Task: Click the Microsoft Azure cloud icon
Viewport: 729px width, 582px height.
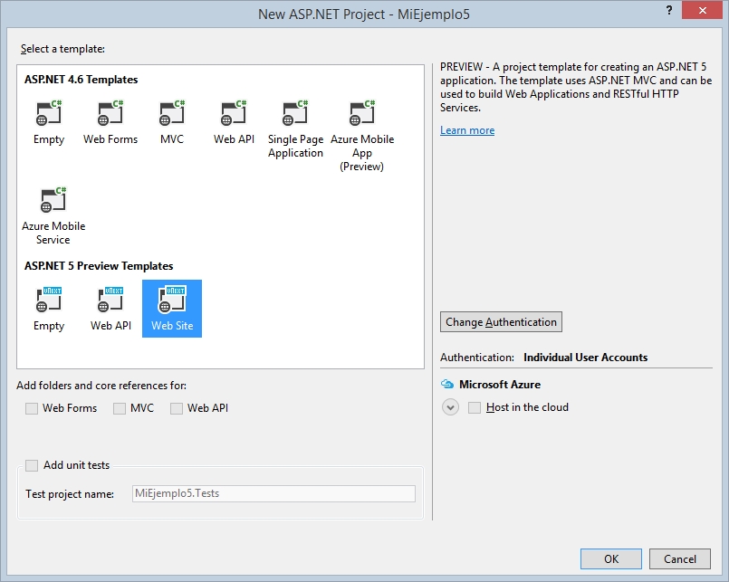Action: coord(446,384)
